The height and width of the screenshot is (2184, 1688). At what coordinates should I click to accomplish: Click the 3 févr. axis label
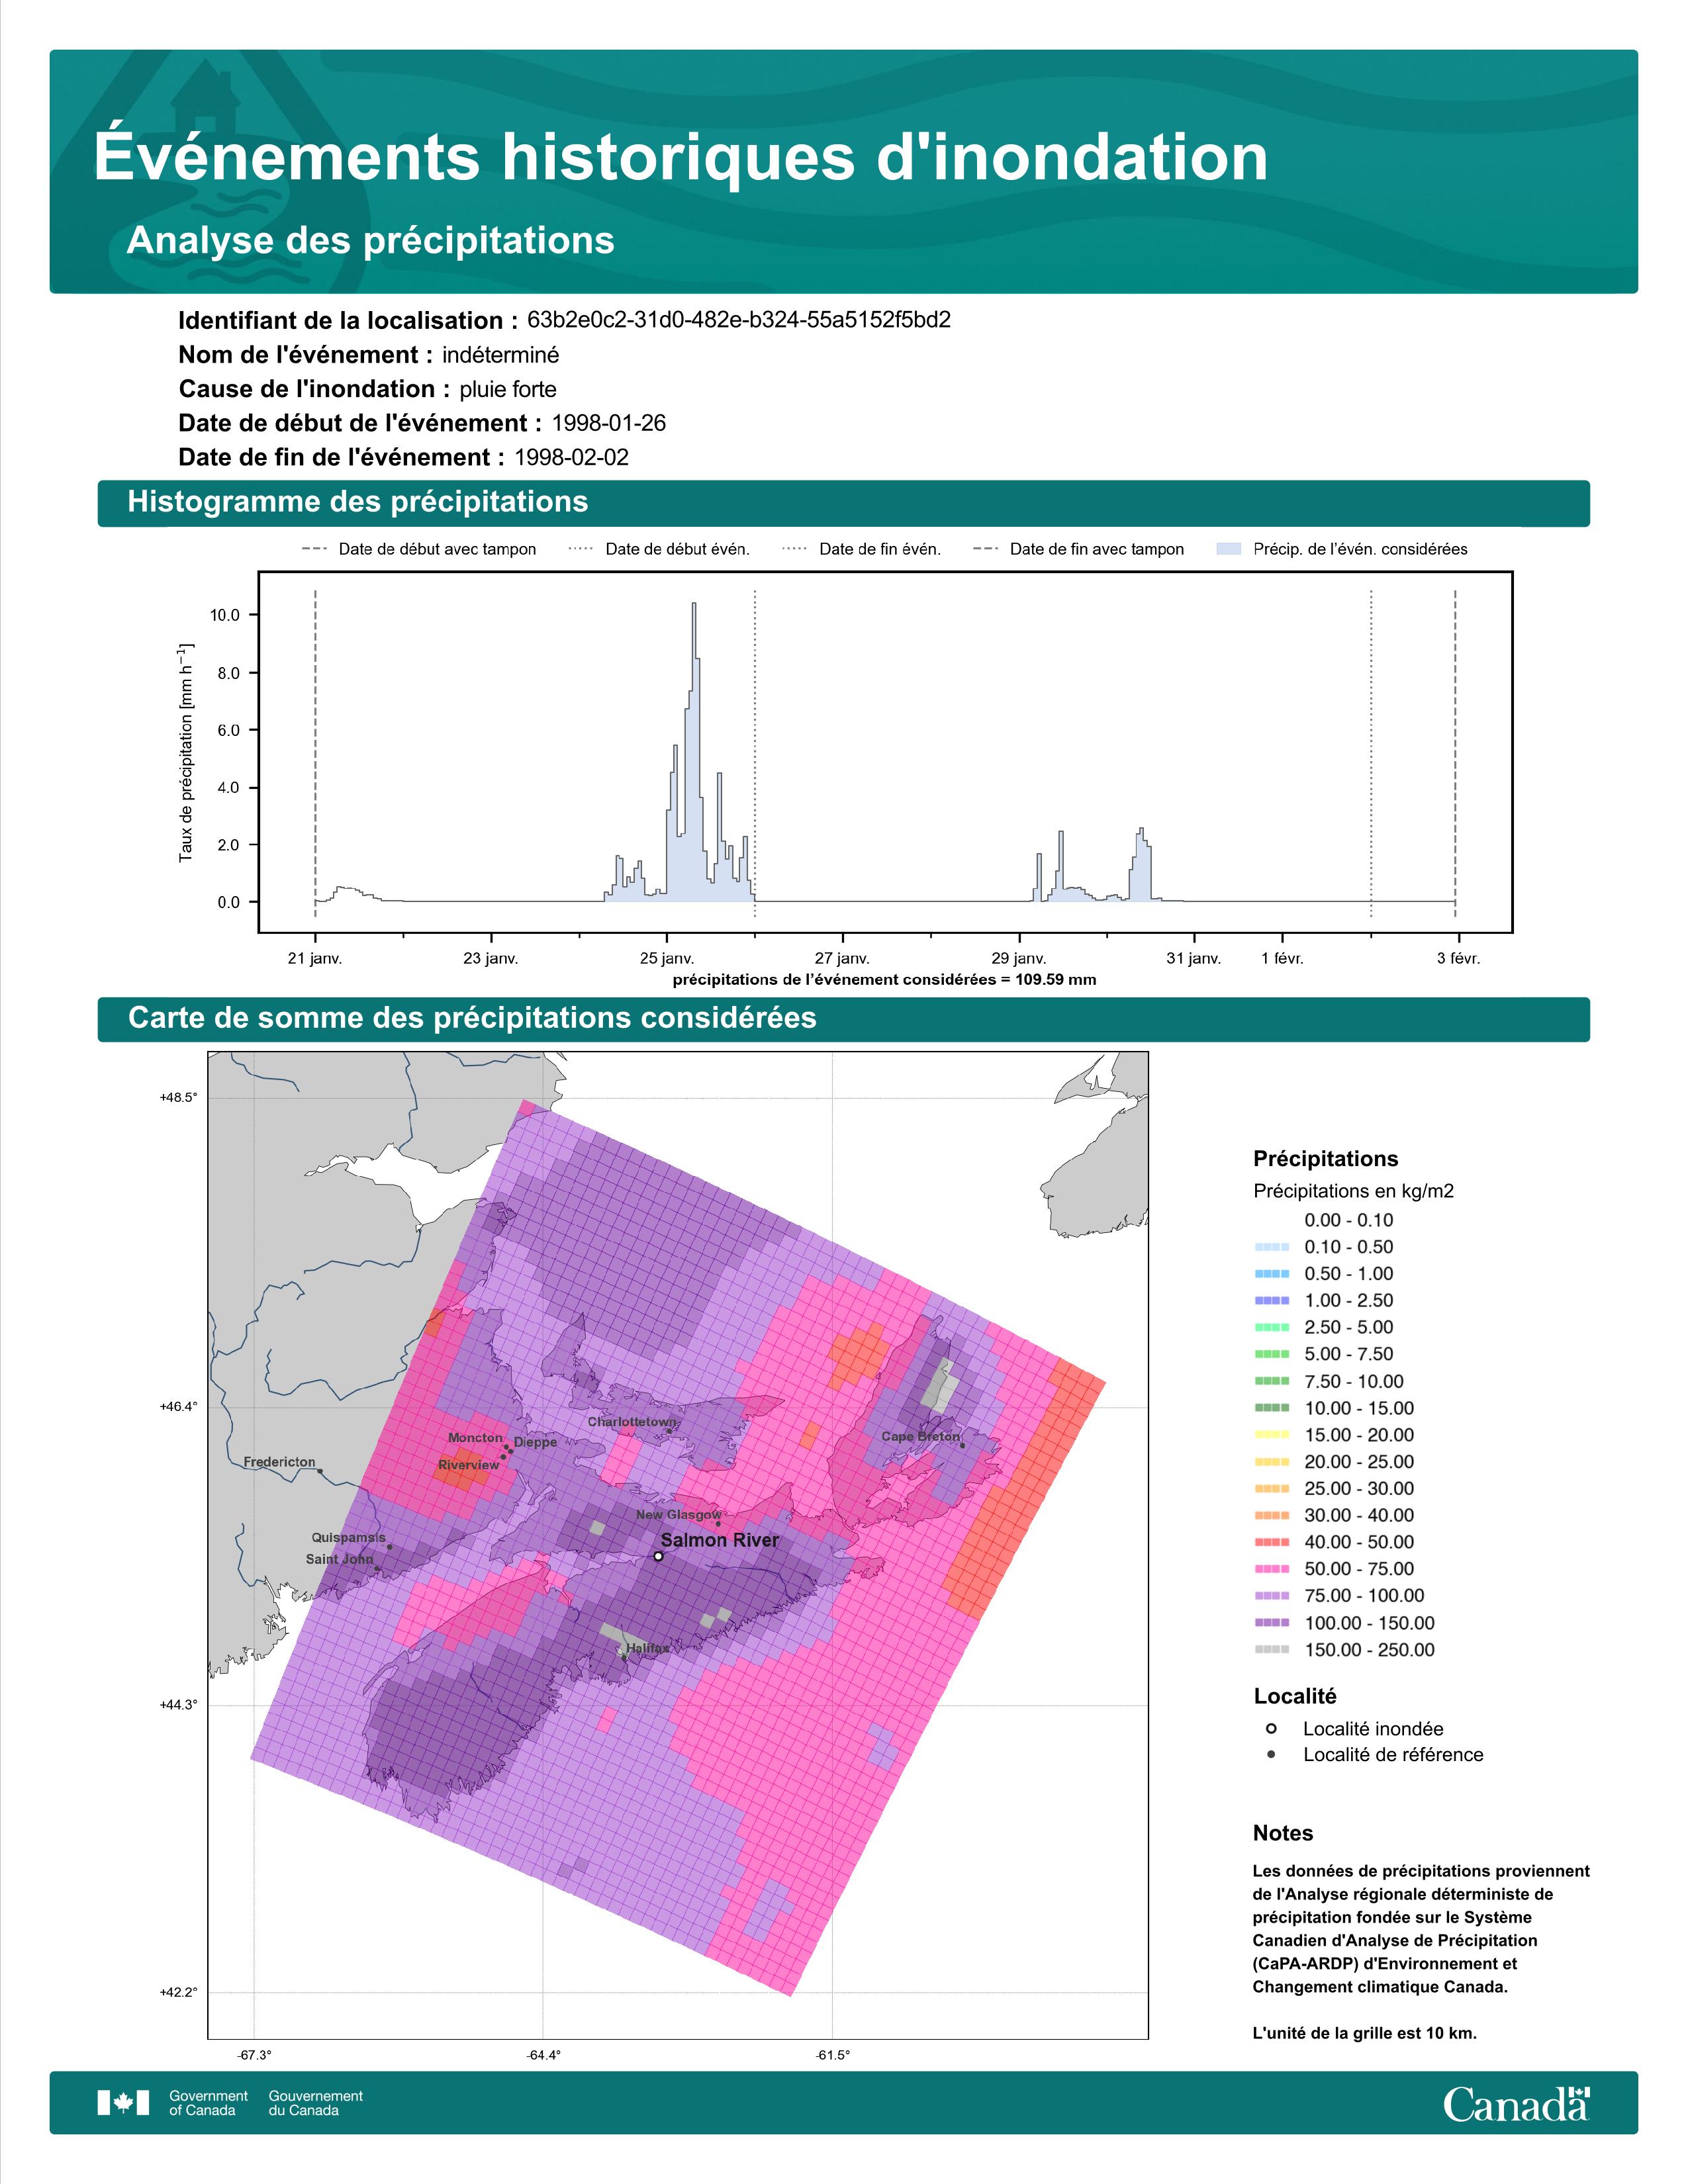tap(1458, 958)
